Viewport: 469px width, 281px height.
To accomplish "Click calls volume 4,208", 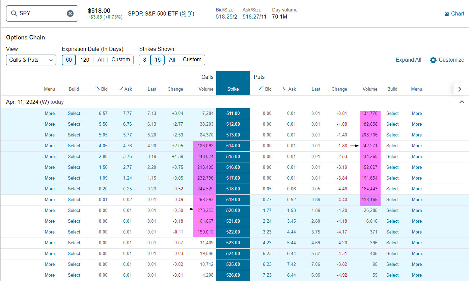I will coord(208,275).
